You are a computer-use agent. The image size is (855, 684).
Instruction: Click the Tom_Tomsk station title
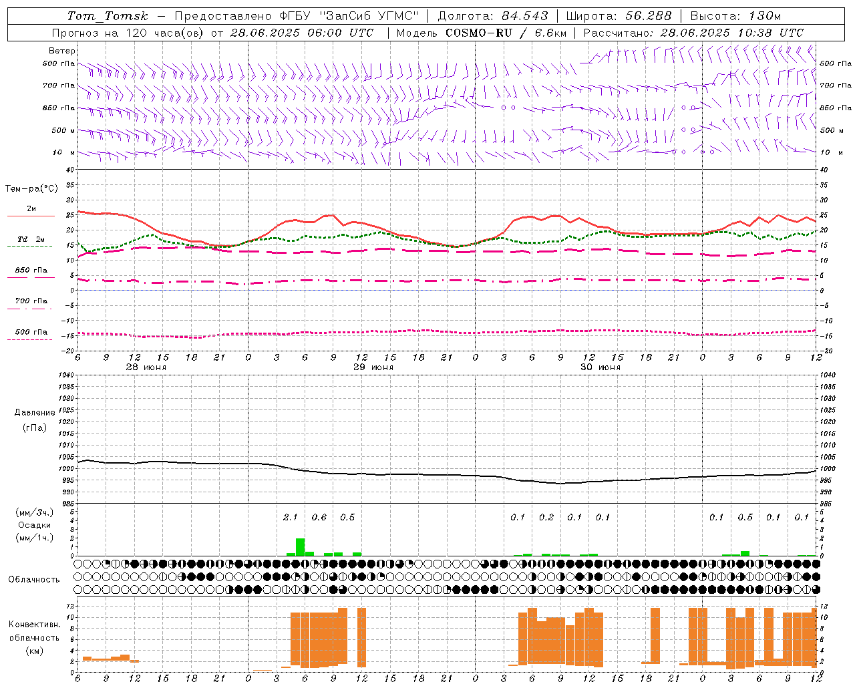108,16
